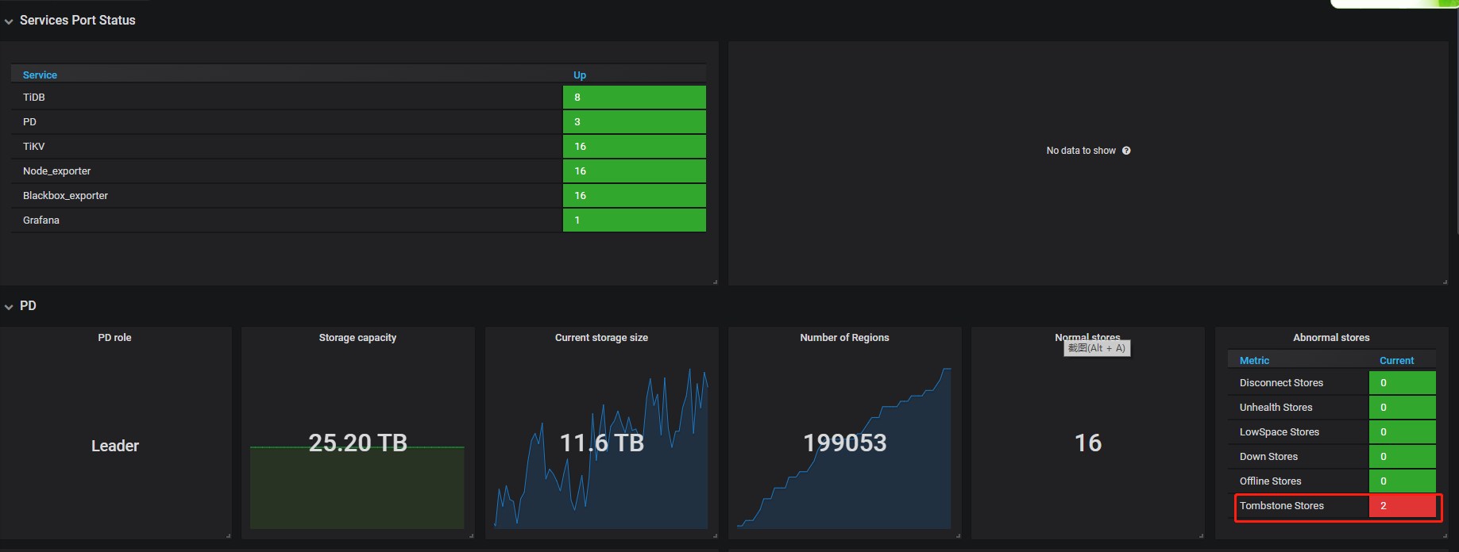The image size is (1459, 552).
Task: Collapse the Services Port Status row
Action: 10,21
